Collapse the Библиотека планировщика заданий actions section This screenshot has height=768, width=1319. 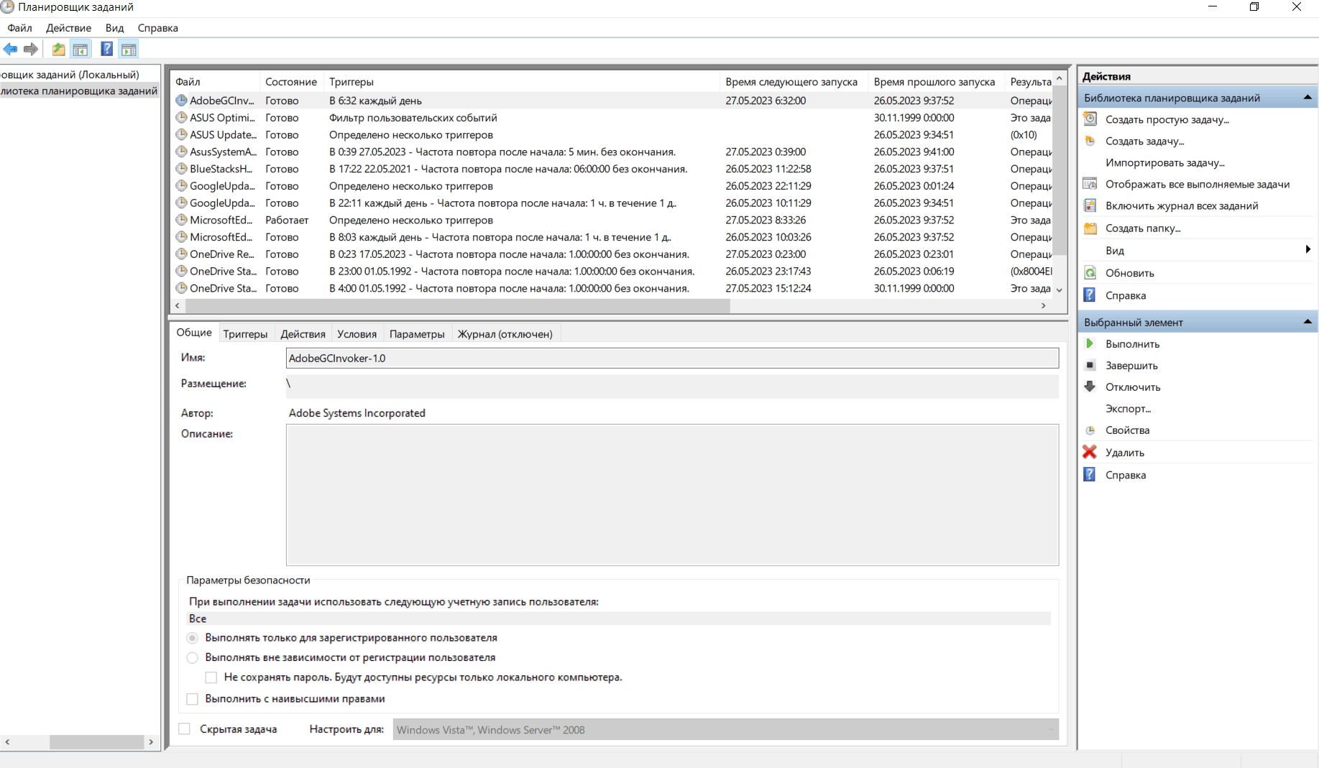[x=1307, y=98]
